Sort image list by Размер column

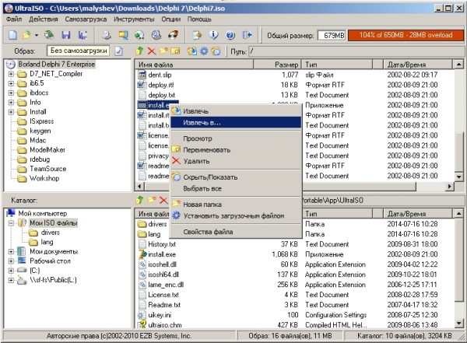277,65
